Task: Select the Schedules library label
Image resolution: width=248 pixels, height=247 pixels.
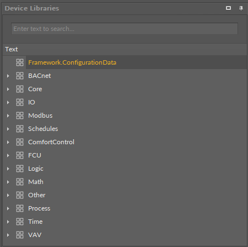Action: click(x=43, y=129)
